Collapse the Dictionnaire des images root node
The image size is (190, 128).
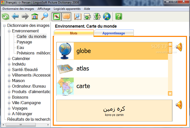(4, 26)
